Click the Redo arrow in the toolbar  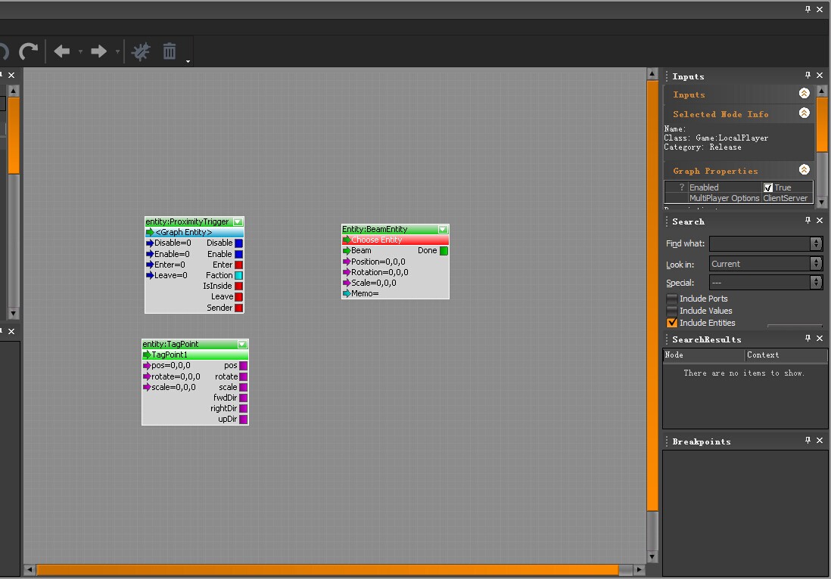28,51
